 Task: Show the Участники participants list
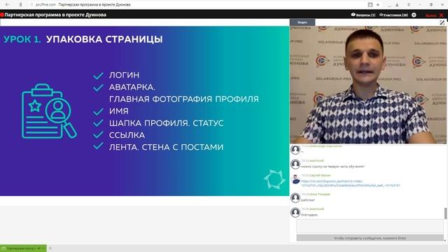click(x=393, y=15)
